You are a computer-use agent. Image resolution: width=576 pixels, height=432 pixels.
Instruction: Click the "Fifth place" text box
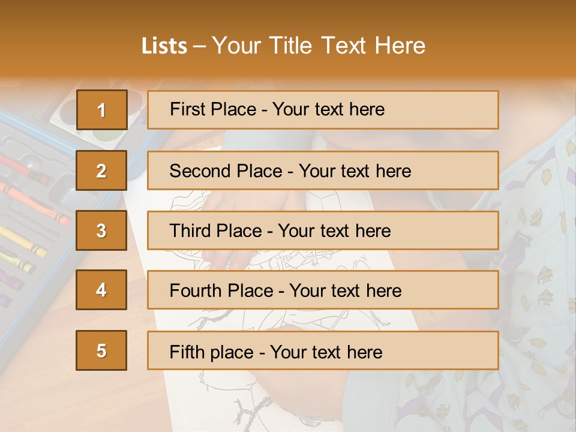pos(323,350)
